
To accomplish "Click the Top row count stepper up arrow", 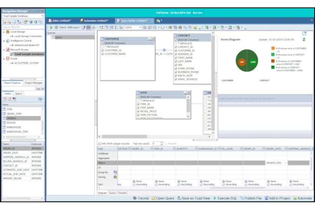I will 162,142.
